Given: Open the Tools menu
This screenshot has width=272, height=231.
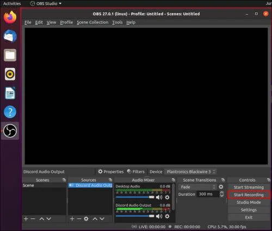Looking at the screenshot, I should (117, 22).
